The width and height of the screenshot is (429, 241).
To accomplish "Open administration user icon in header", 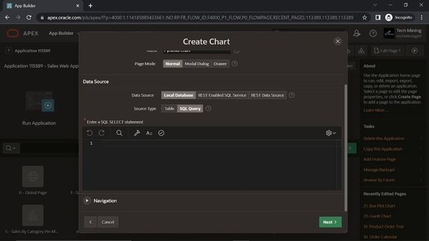I will click(357, 33).
